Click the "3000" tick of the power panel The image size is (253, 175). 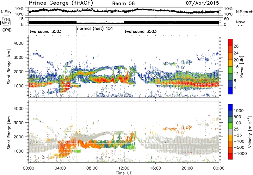point(18,57)
